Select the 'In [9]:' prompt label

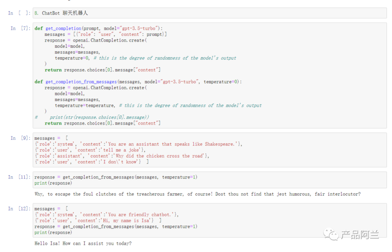pyautogui.click(x=20, y=138)
